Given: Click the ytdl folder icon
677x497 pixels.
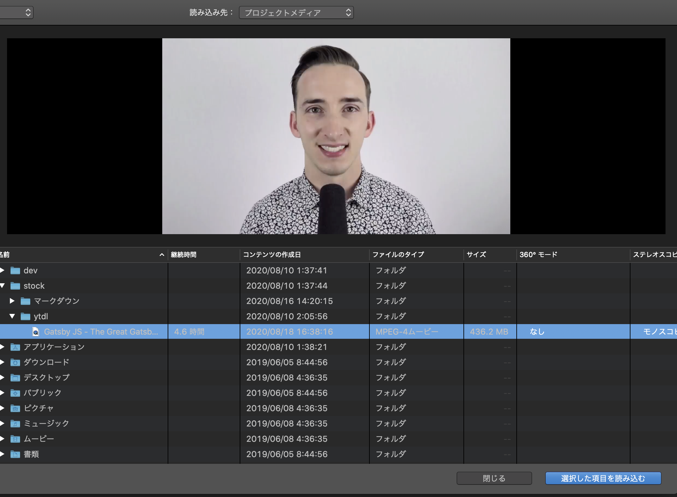Looking at the screenshot, I should click(25, 316).
